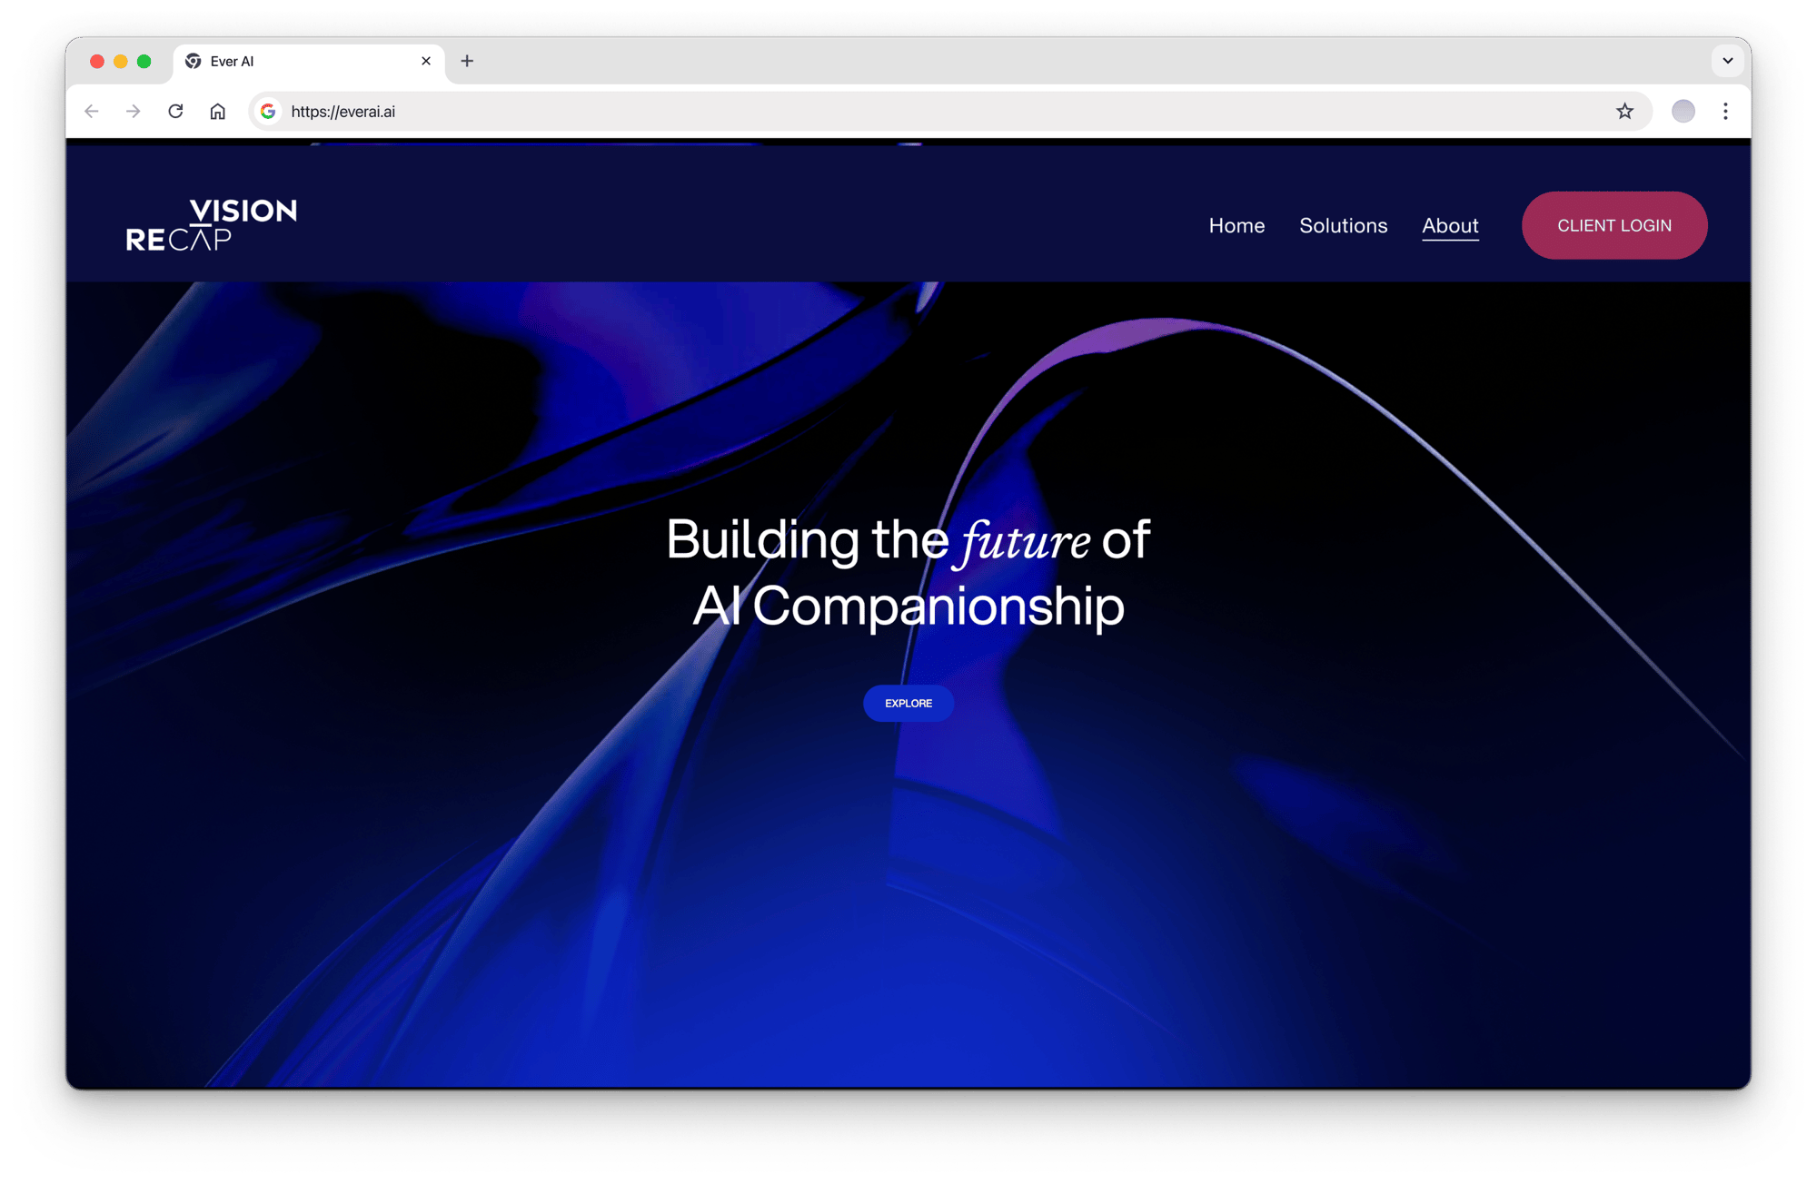Open the browser profile avatar
1817x1184 pixels.
click(x=1683, y=112)
